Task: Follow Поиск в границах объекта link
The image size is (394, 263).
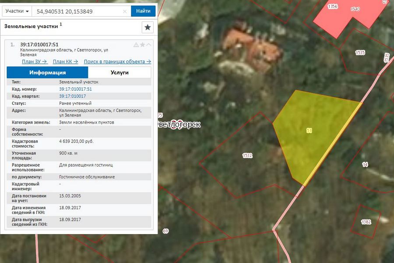Action: click(x=117, y=62)
